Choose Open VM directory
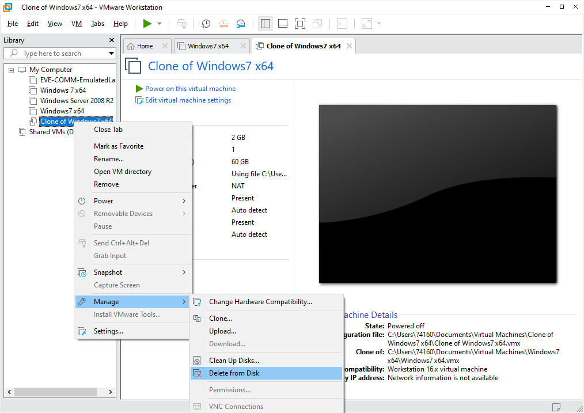 click(134, 172)
